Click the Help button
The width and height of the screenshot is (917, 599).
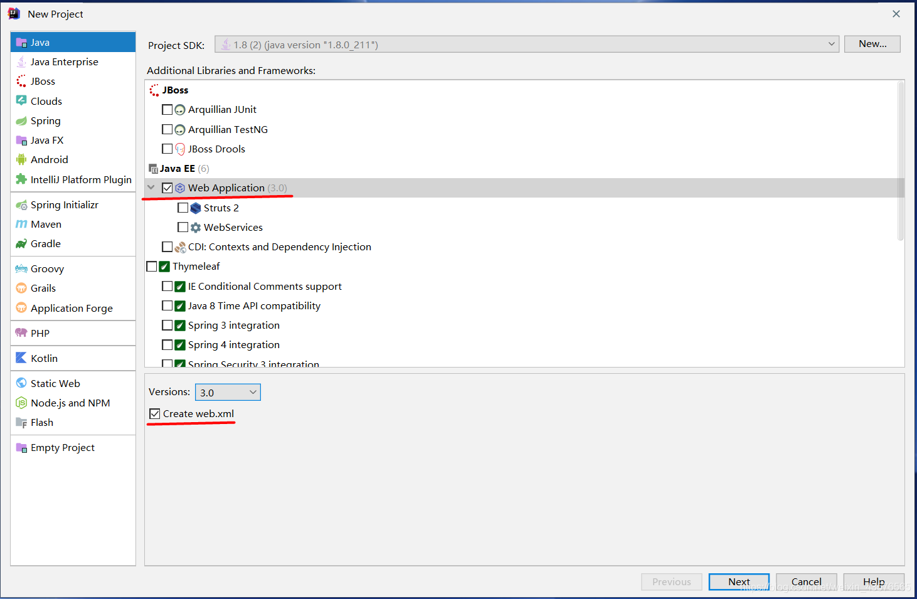click(874, 582)
